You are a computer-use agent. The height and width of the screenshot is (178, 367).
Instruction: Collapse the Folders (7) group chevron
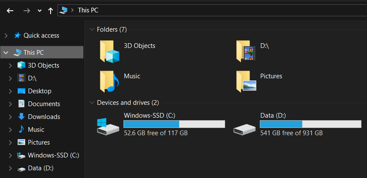[91, 30]
